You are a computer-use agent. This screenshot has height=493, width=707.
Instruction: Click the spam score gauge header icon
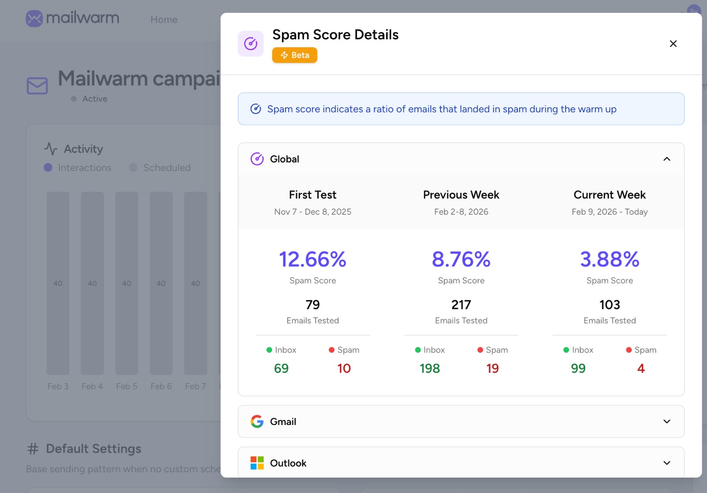(251, 44)
